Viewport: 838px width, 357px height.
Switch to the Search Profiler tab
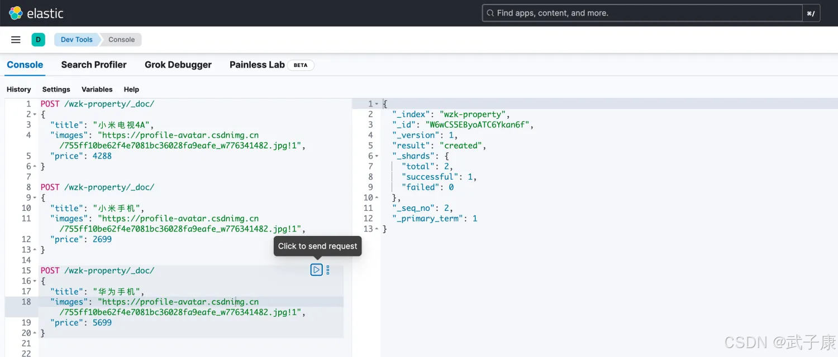tap(94, 65)
